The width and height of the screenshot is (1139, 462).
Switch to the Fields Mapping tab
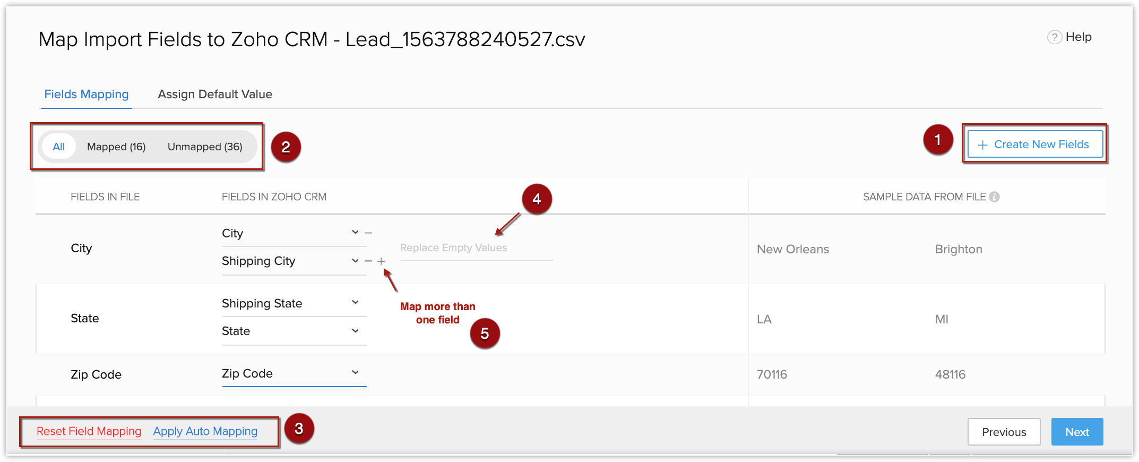click(x=87, y=94)
